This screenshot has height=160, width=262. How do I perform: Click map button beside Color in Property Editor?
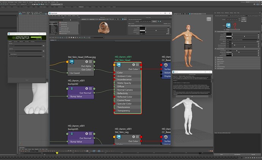pyautogui.click(x=168, y=28)
